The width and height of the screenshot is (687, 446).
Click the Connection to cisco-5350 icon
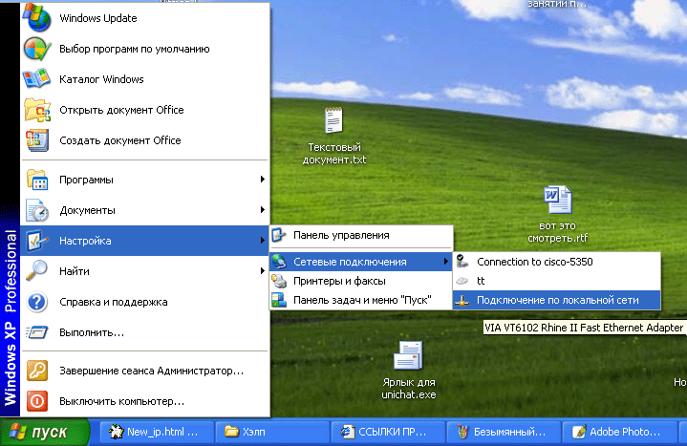coord(462,262)
